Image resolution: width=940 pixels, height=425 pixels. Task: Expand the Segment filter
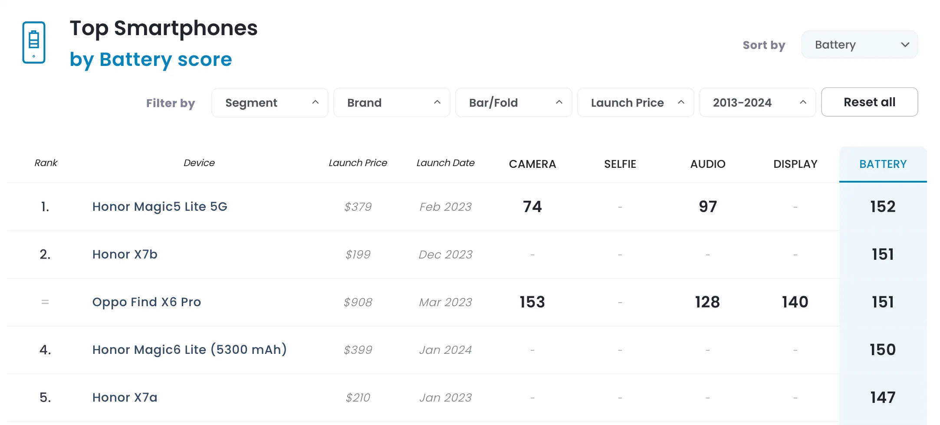(x=270, y=103)
